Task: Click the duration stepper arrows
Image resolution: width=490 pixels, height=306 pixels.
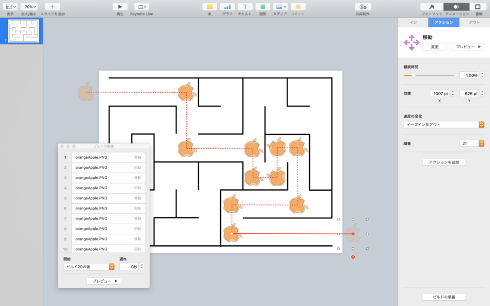Action: coord(482,75)
